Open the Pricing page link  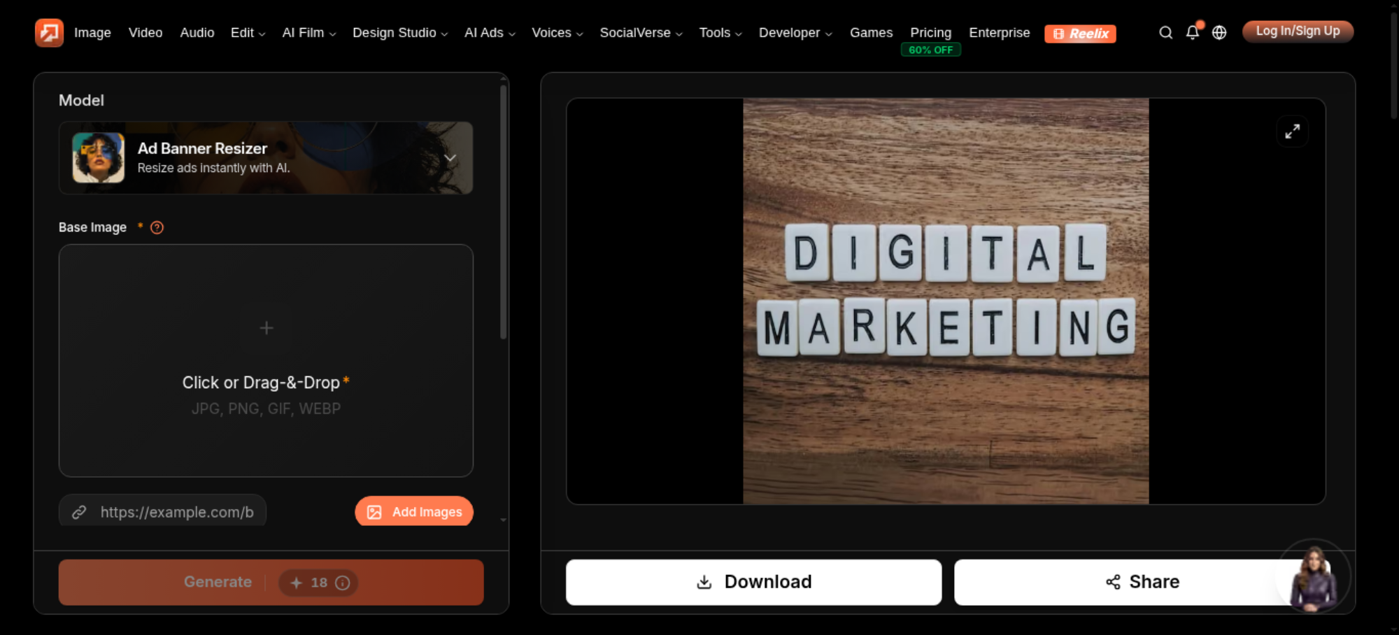coord(930,33)
